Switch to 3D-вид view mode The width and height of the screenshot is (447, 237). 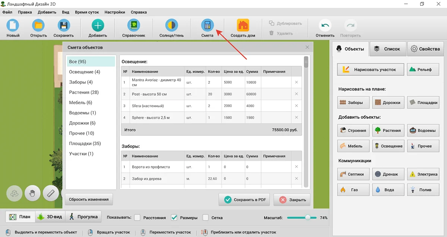[x=50, y=217]
